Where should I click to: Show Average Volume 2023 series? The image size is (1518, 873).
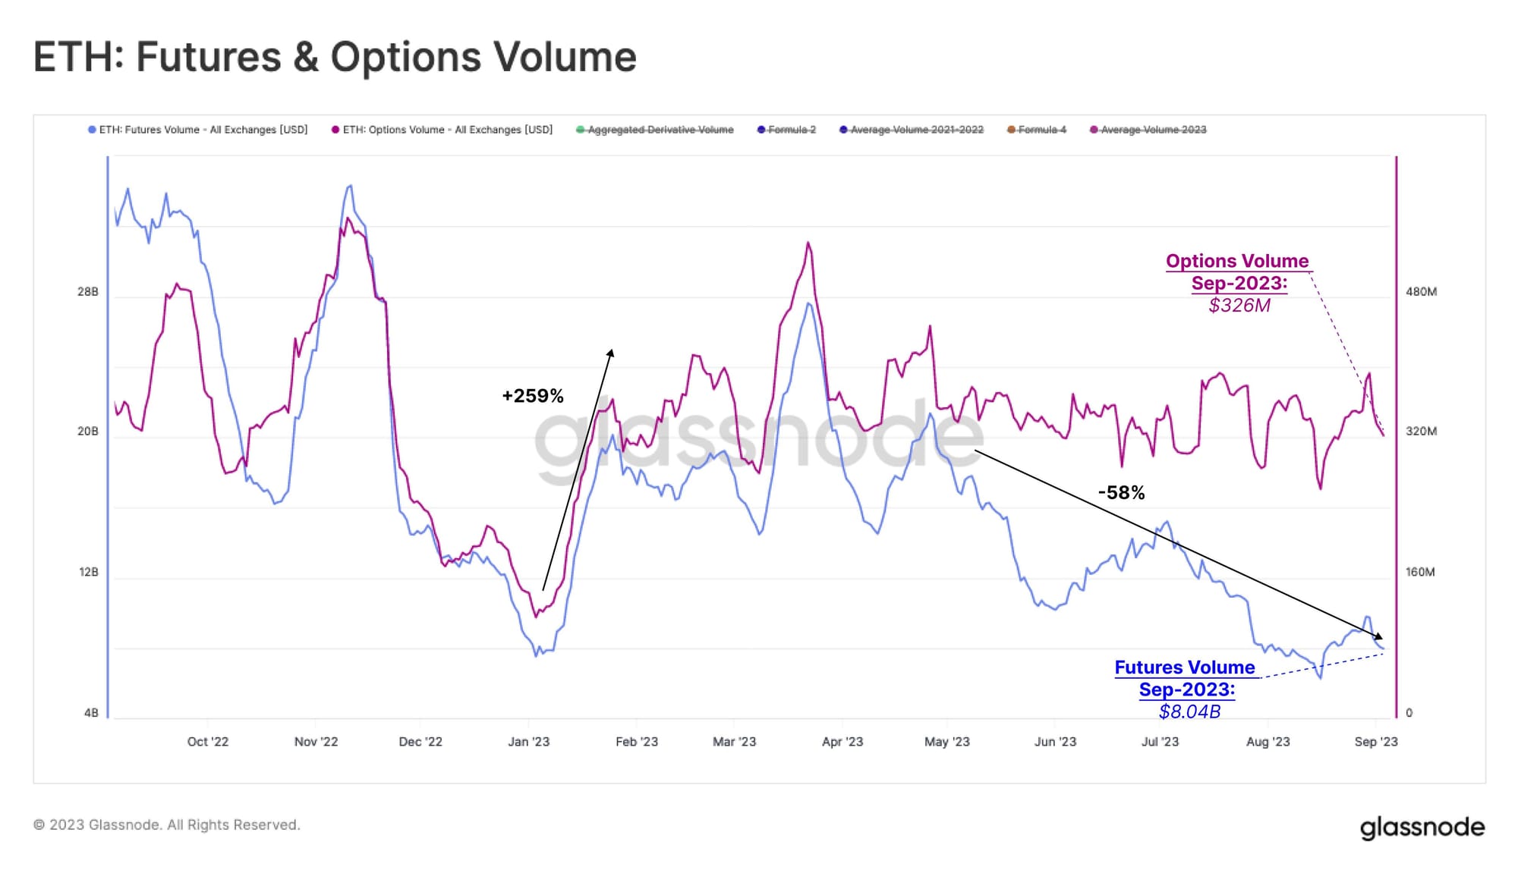pyautogui.click(x=1148, y=130)
